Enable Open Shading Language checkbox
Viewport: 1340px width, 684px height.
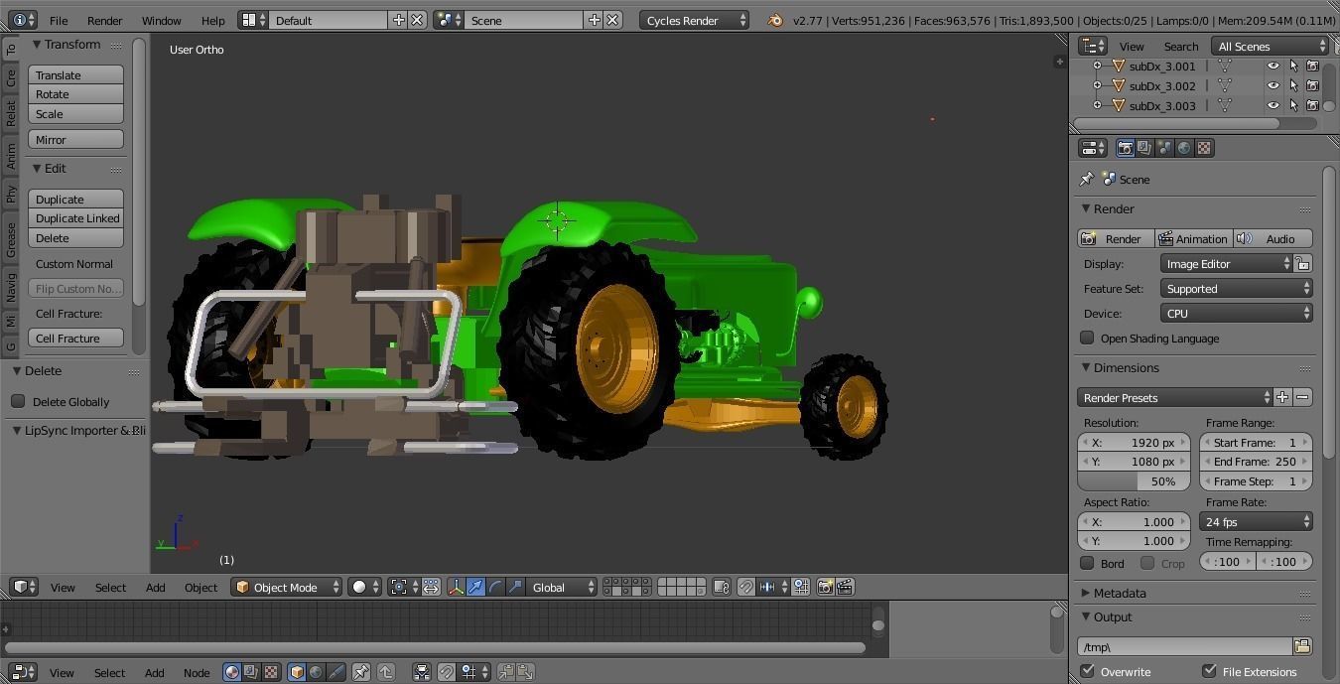pos(1088,338)
